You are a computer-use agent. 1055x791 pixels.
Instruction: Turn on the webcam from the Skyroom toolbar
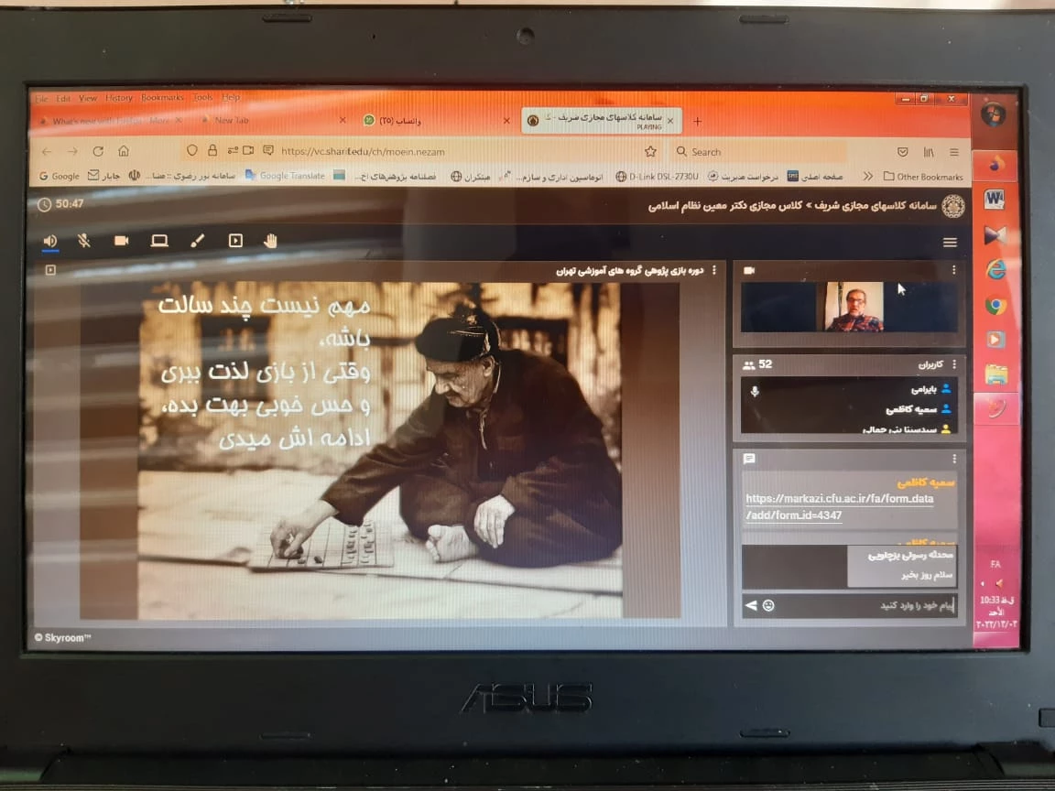(121, 241)
